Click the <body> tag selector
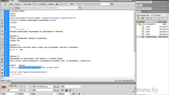This screenshot has height=95, width=169. pyautogui.click(x=3, y=80)
